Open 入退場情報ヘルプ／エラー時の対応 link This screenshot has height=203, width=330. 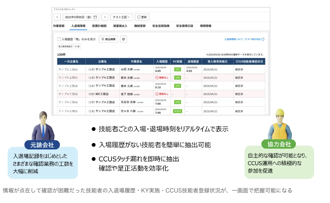coord(242,39)
